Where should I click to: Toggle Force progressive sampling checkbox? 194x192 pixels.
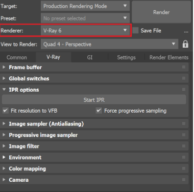[x=99, y=111]
